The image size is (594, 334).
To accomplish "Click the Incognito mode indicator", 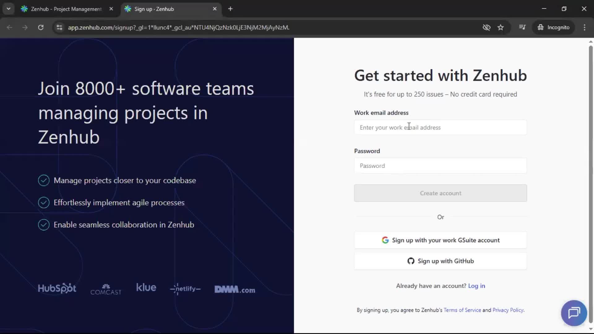I will tap(553, 27).
